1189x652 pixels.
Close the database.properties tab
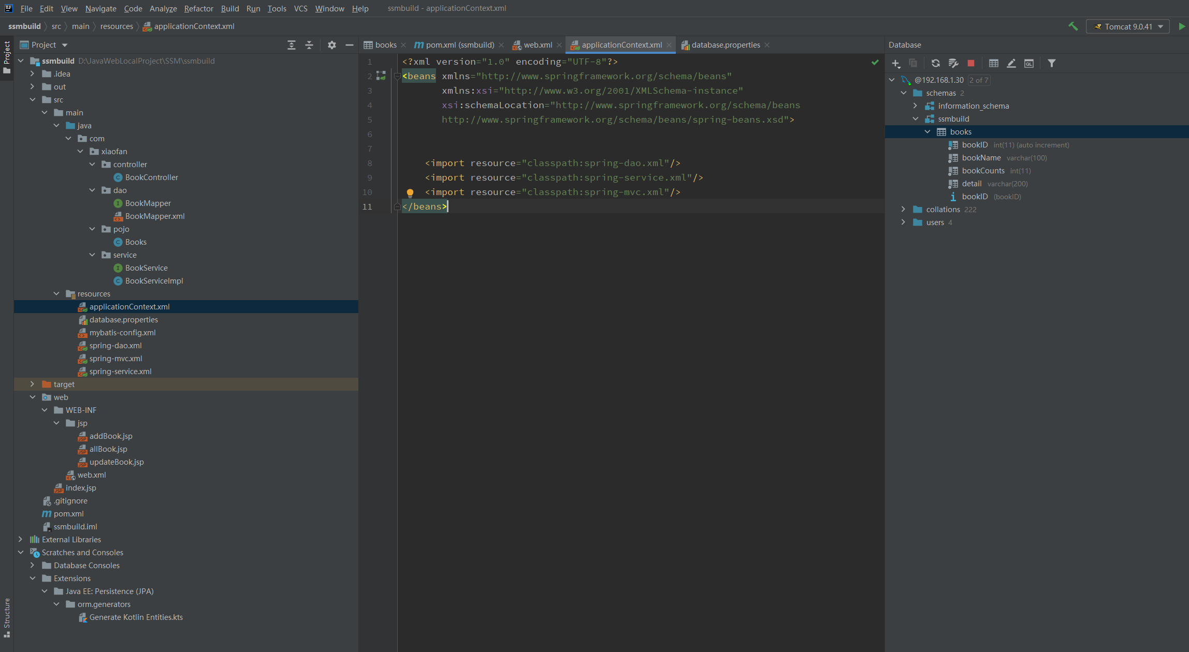(767, 45)
